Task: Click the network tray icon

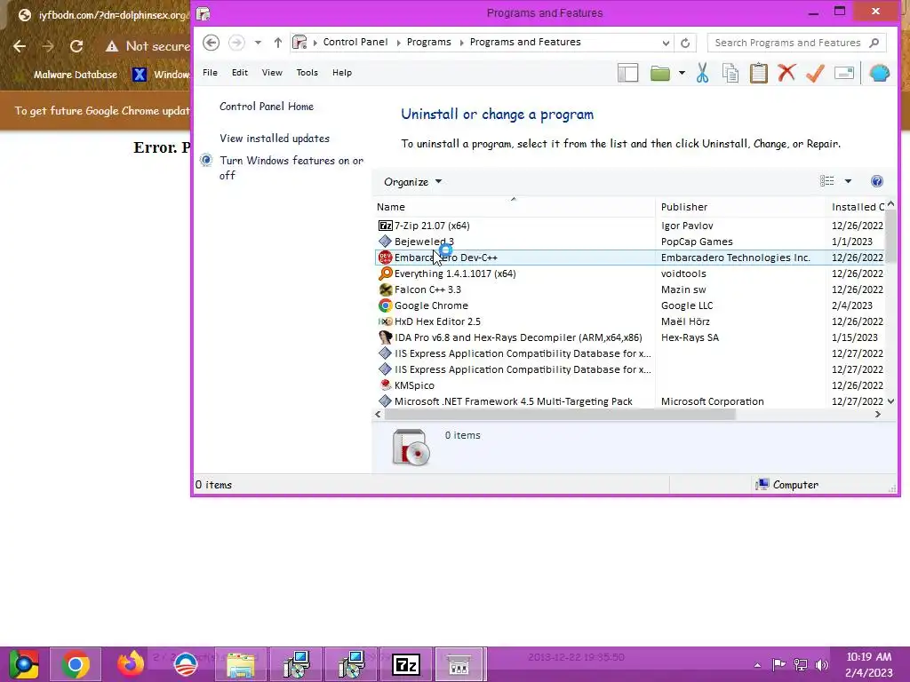Action: pyautogui.click(x=801, y=665)
